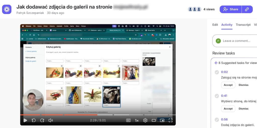This screenshot has width=257, height=128.
Task: Remove the selected sheep image thumbnail
Action: pyautogui.click(x=118, y=88)
